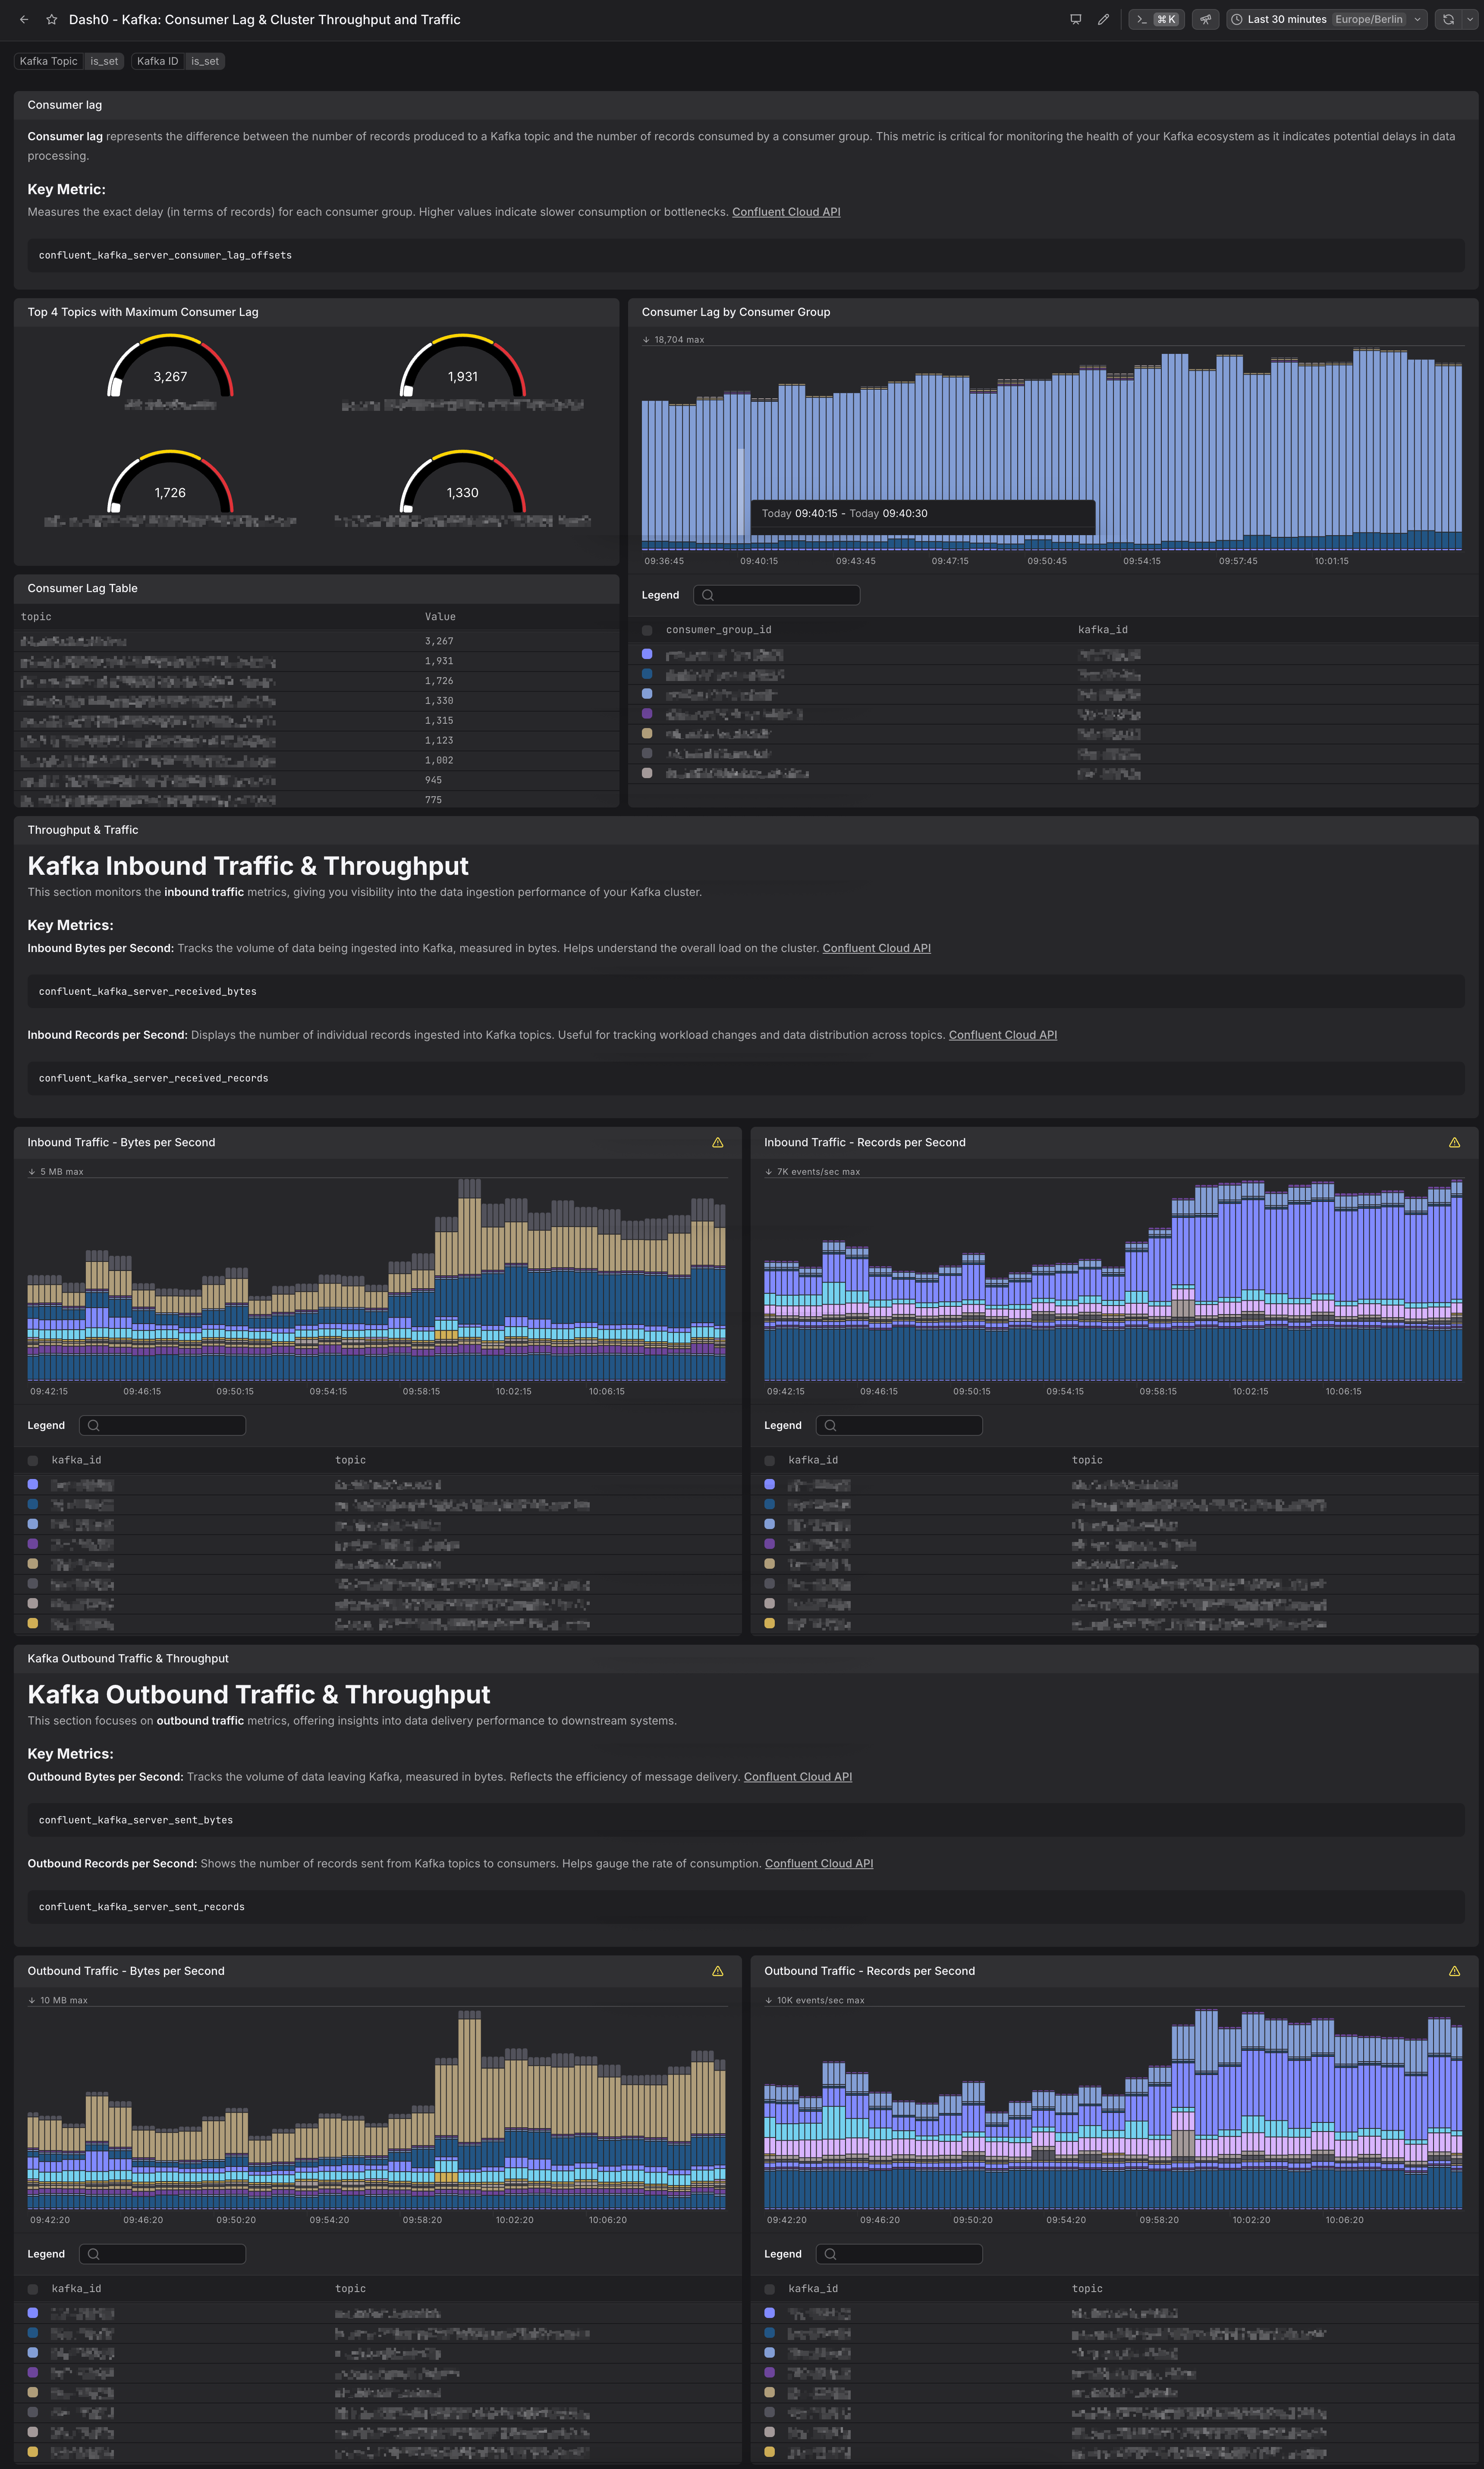This screenshot has width=1484, height=2469.
Task: Open Confluent Cloud API link for Outbound Bytes
Action: pyautogui.click(x=798, y=1777)
